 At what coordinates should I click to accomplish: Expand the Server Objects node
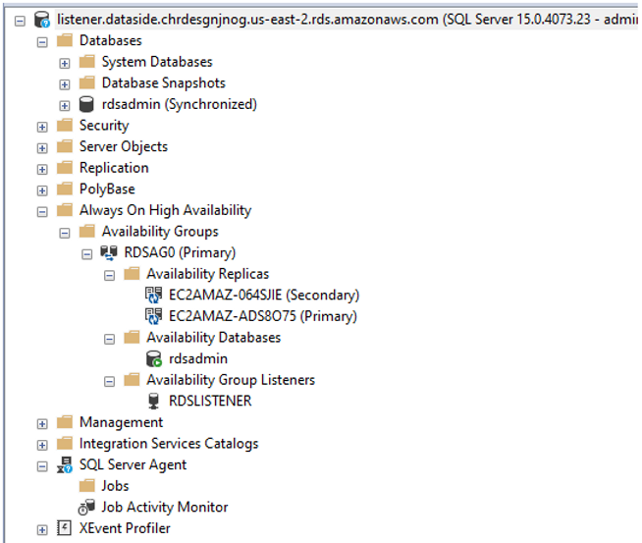click(x=42, y=148)
